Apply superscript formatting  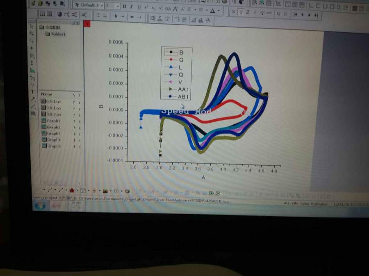pyautogui.click(x=146, y=8)
